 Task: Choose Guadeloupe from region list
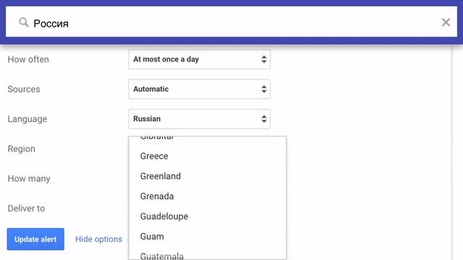(x=208, y=216)
